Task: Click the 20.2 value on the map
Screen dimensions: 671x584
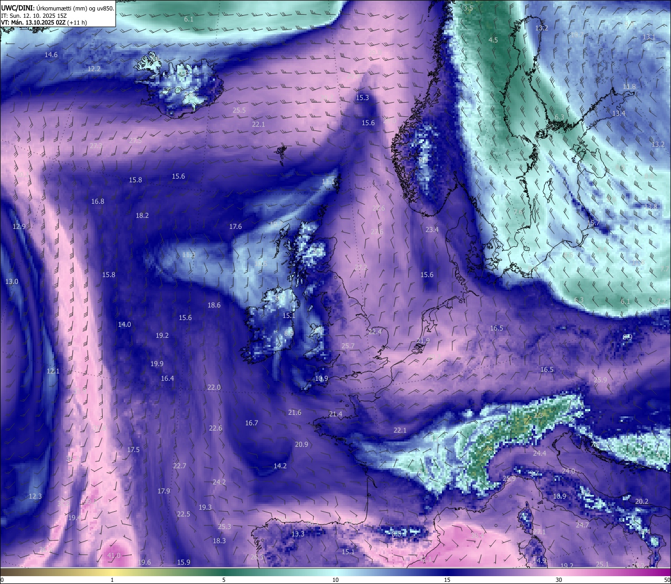Action: [642, 501]
